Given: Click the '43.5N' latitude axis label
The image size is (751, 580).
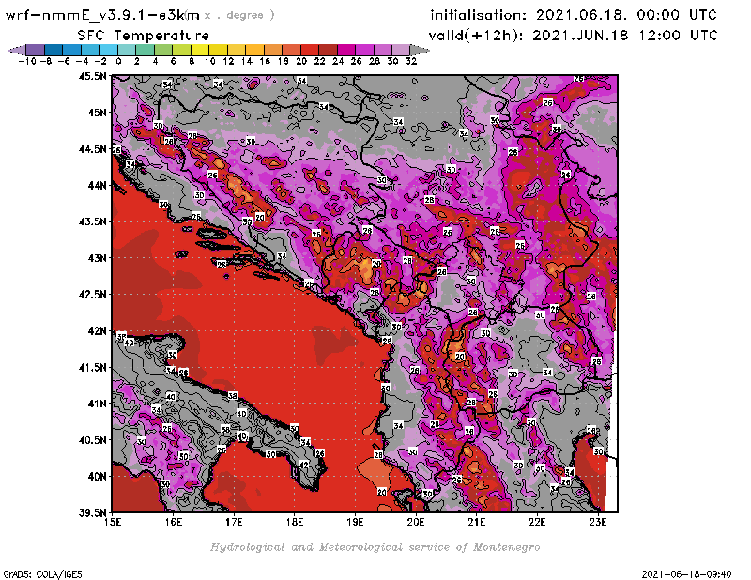Looking at the screenshot, I should 92,221.
